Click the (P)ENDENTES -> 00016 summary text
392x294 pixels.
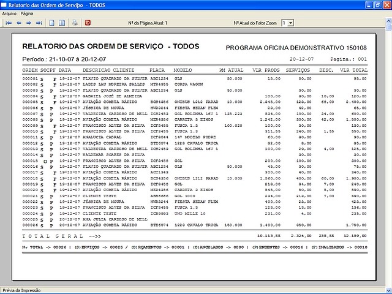pyautogui.click(x=278, y=247)
